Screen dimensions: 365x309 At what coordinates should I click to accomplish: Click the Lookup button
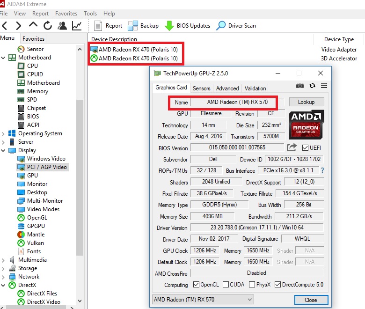pyautogui.click(x=307, y=102)
